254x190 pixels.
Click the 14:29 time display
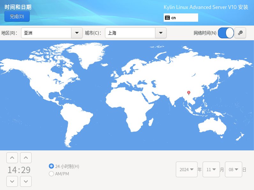(x=19, y=170)
